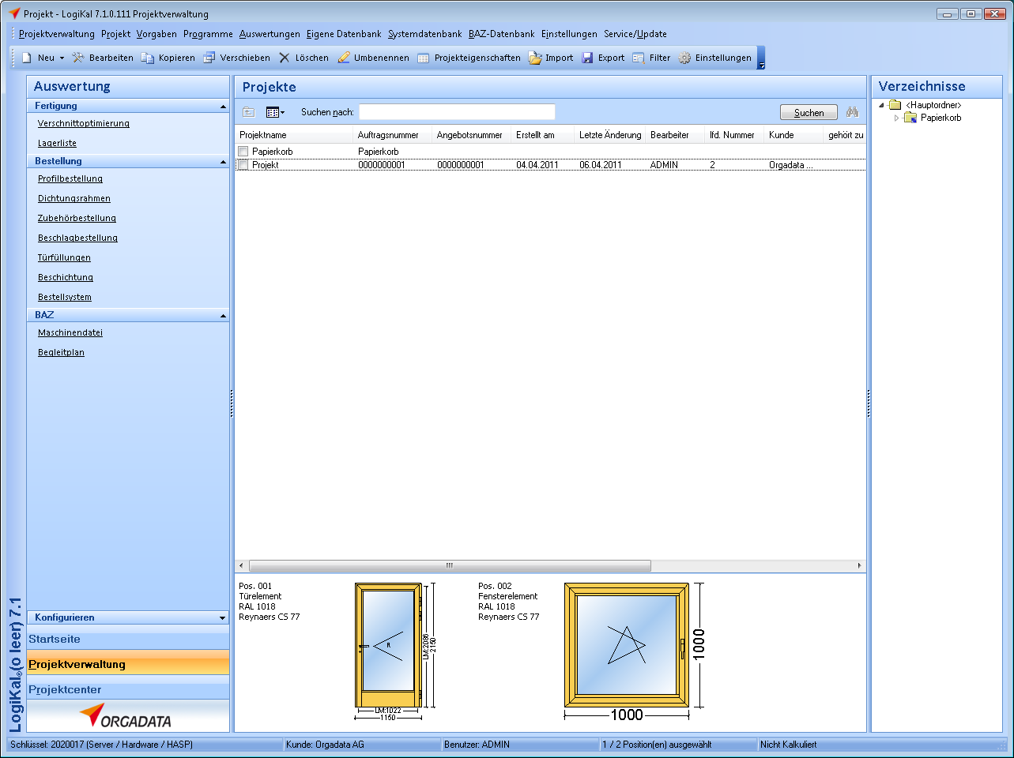Open the Verschnittoptimierung link
Viewport: 1014px width, 758px height.
84,123
